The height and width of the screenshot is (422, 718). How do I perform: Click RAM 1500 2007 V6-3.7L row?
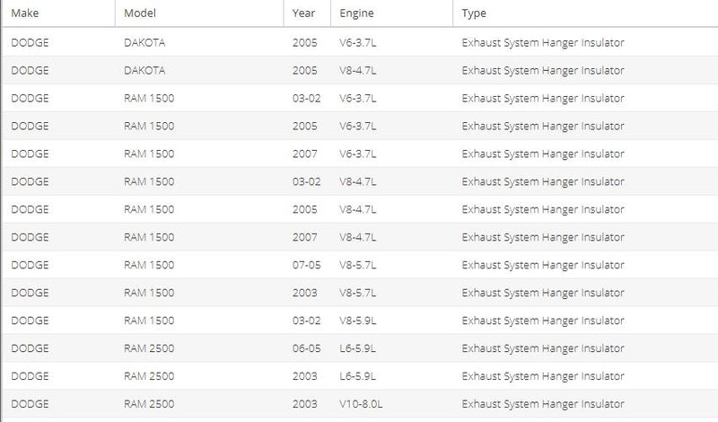360,154
